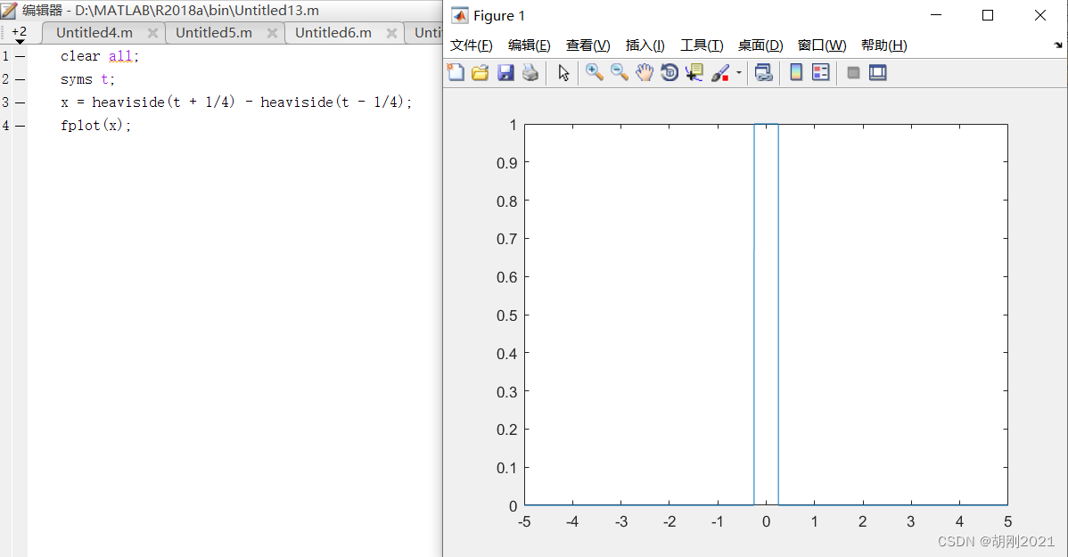Open the 桌面(D) menu
This screenshot has width=1068, height=557.
760,45
